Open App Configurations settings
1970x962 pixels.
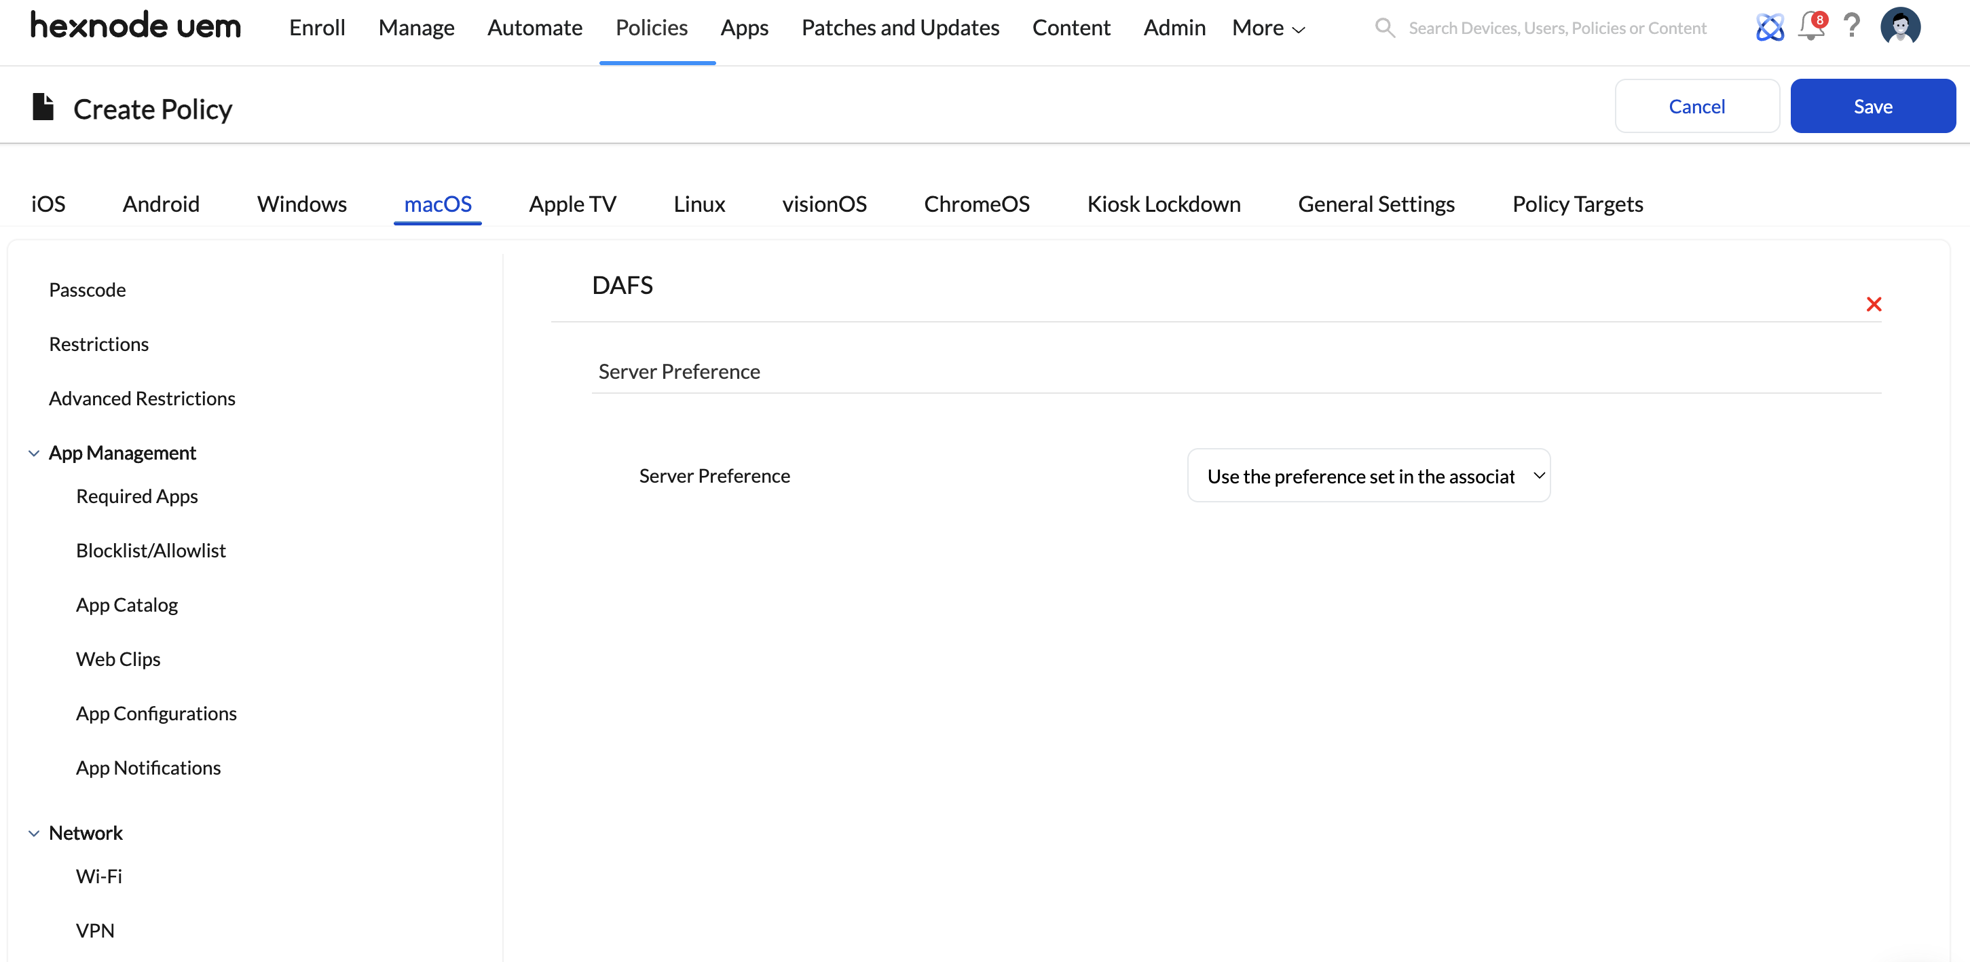tap(156, 714)
